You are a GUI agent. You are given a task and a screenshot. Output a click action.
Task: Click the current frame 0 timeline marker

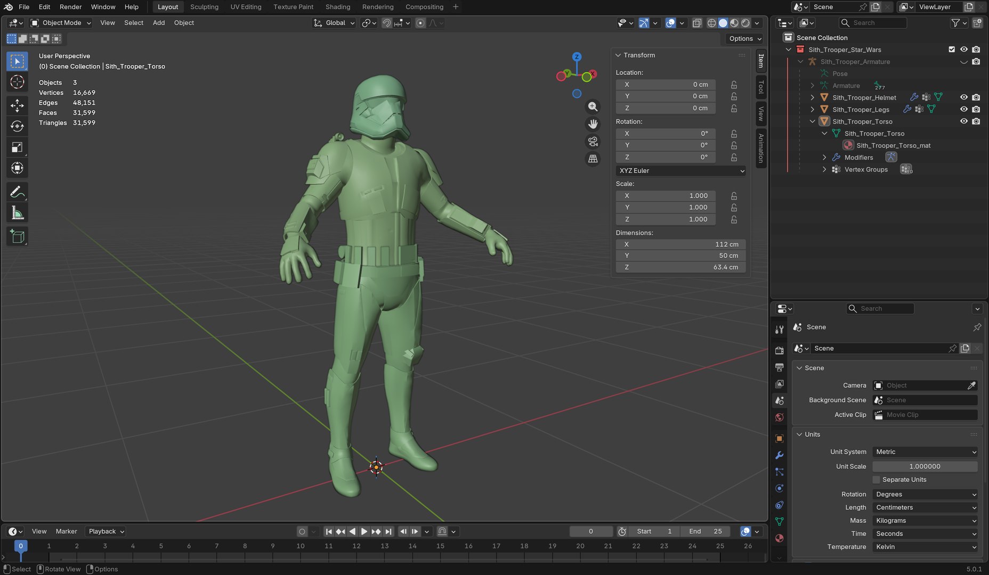[21, 546]
